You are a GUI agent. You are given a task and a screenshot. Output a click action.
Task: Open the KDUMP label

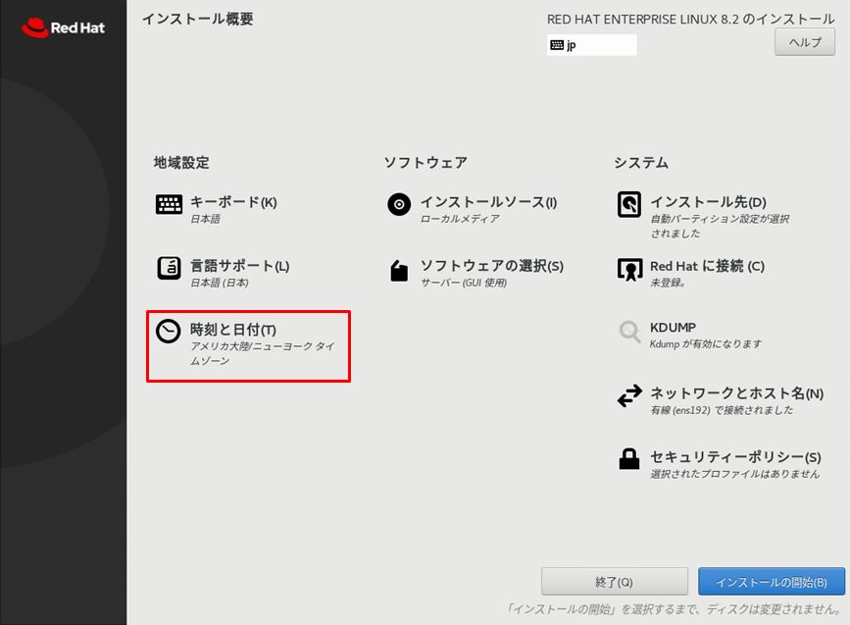click(673, 328)
